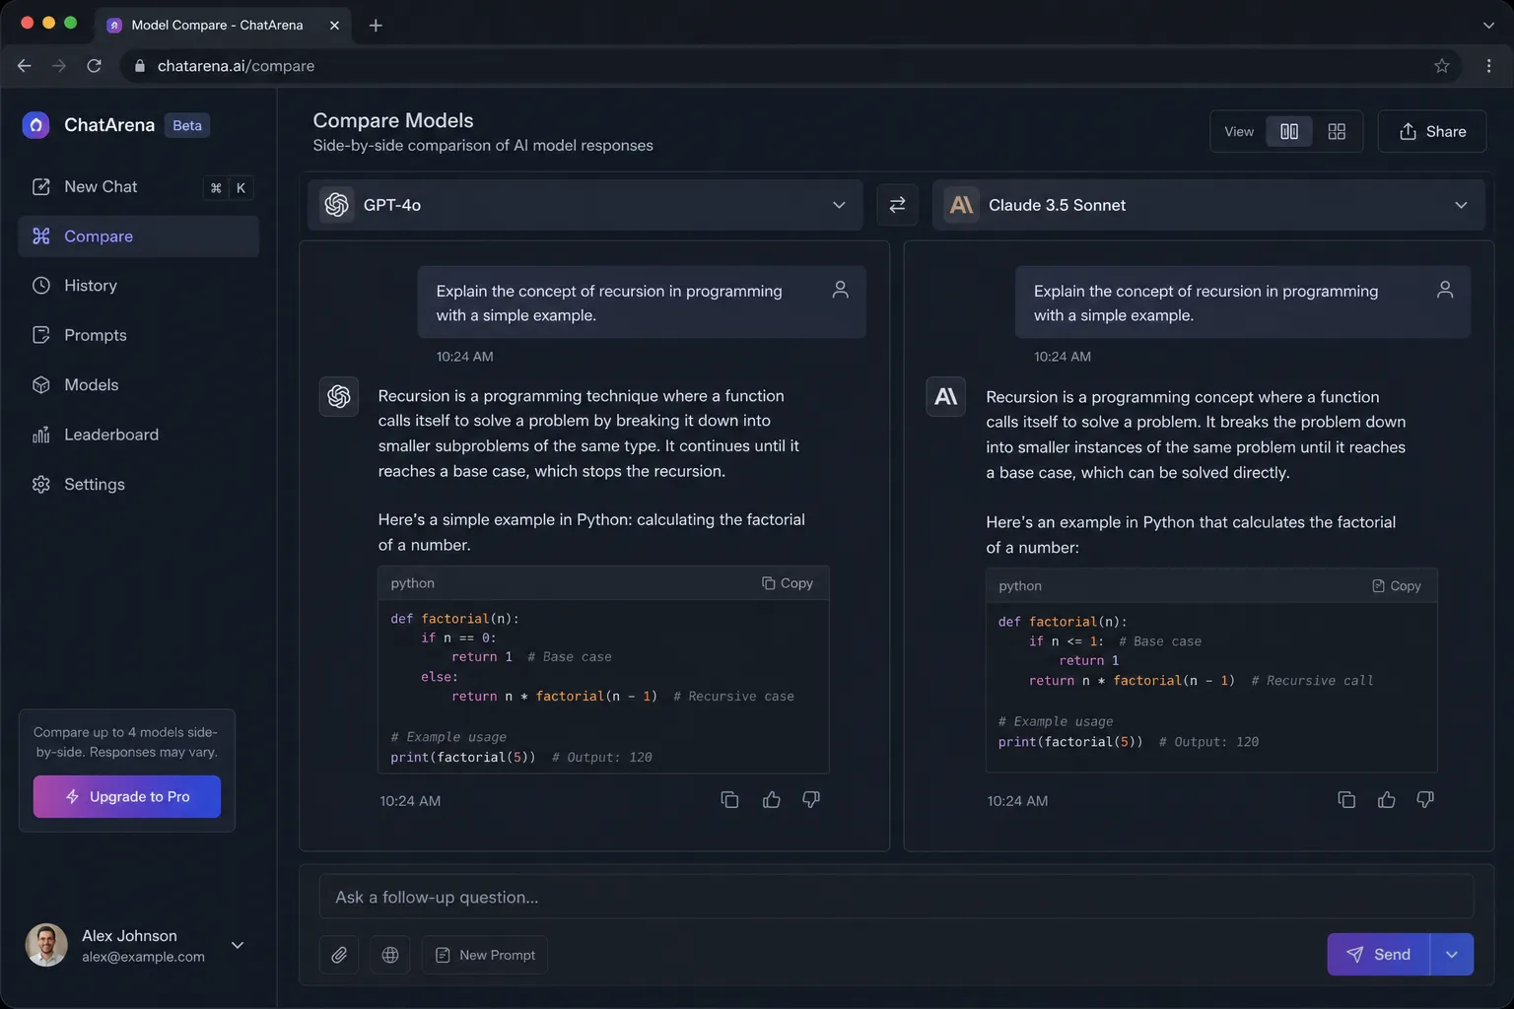Close the Model Compare browser tab
Image resolution: width=1514 pixels, height=1009 pixels.
point(334,26)
